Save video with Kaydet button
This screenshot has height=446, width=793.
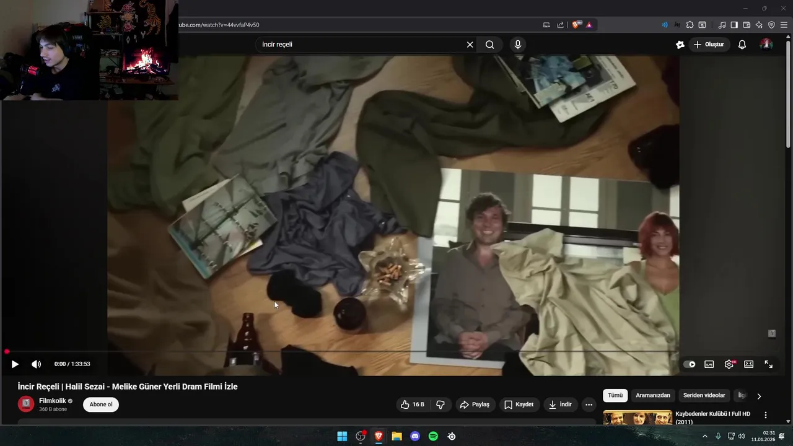click(519, 404)
